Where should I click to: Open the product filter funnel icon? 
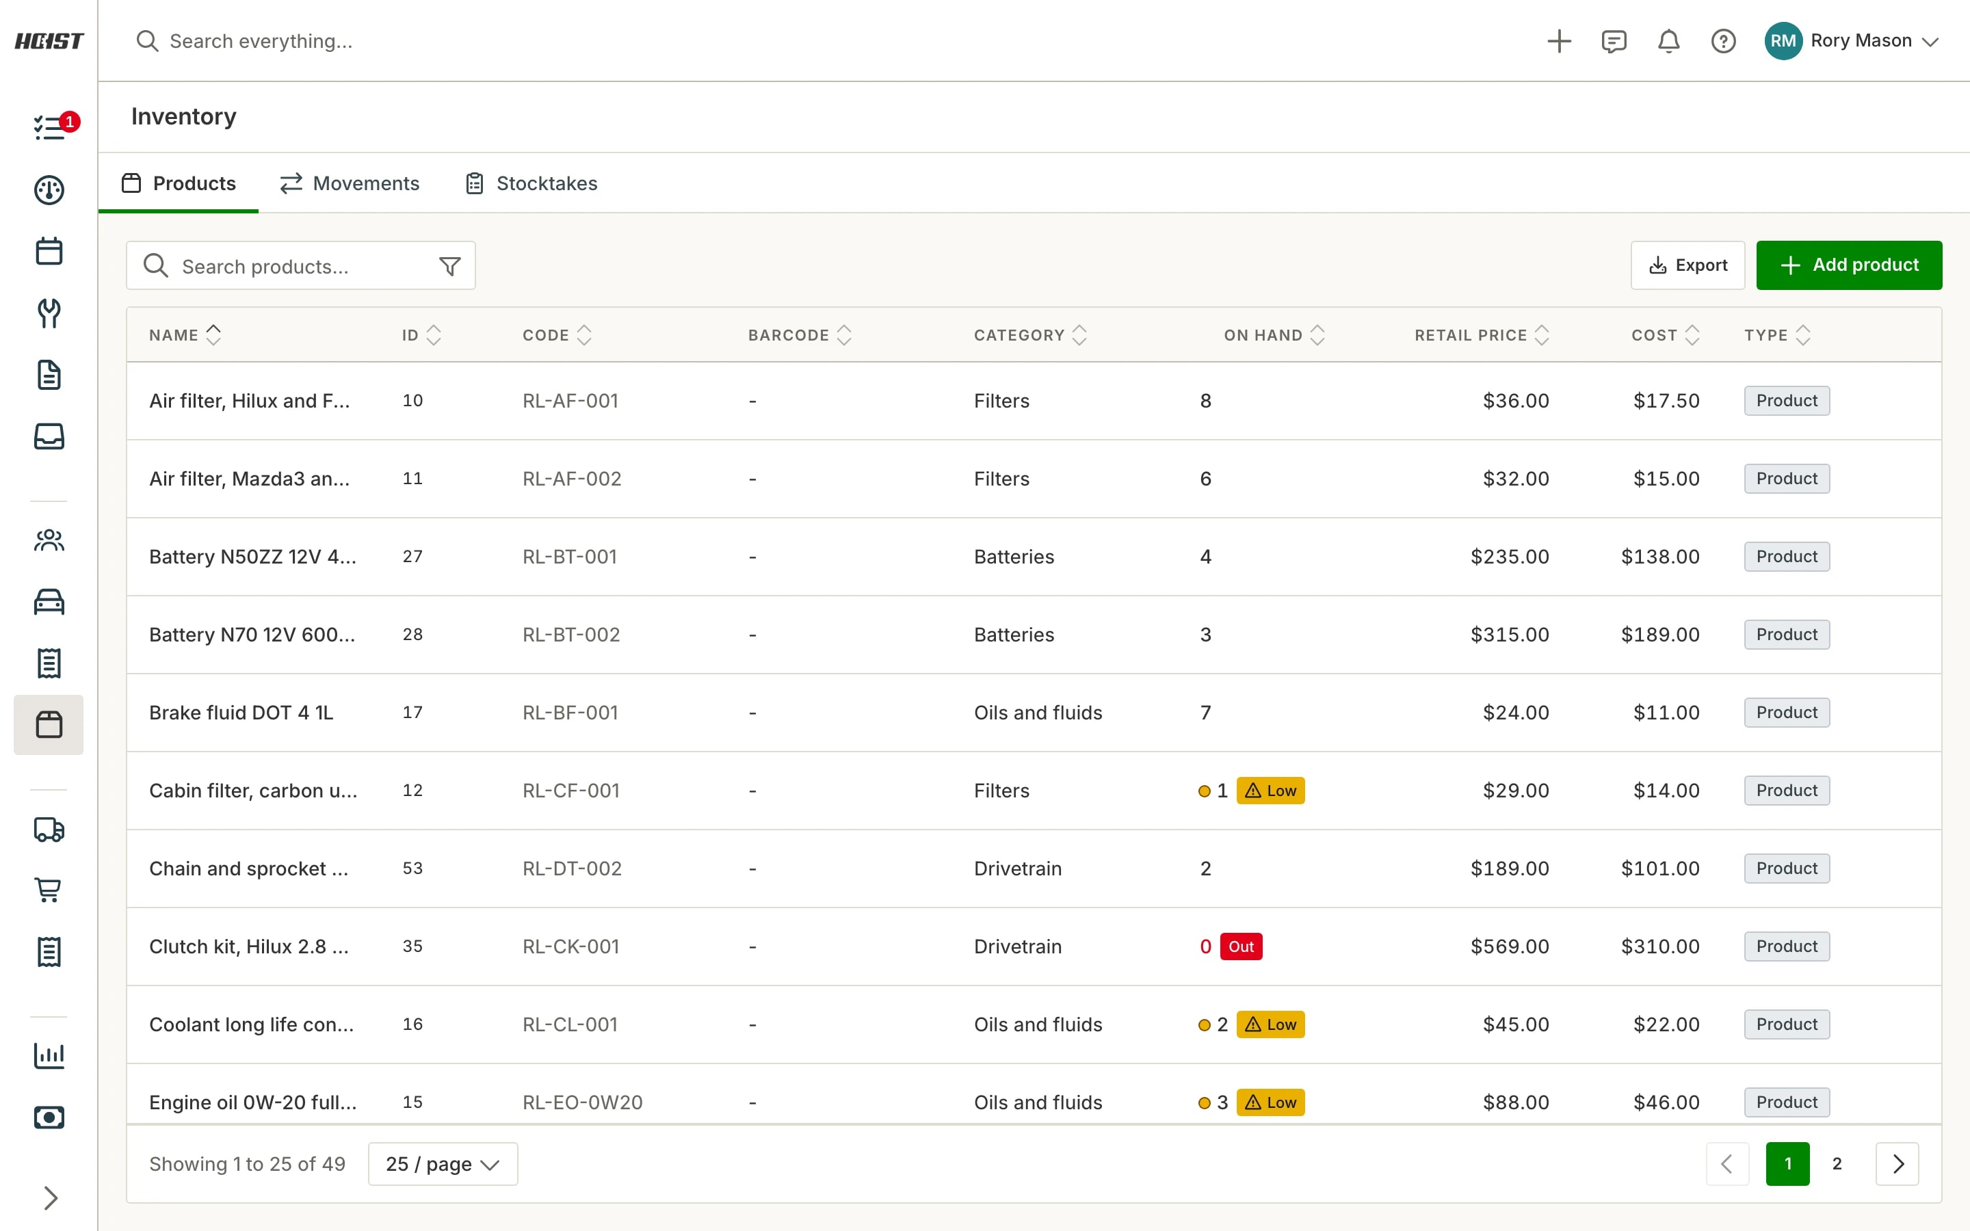(449, 265)
